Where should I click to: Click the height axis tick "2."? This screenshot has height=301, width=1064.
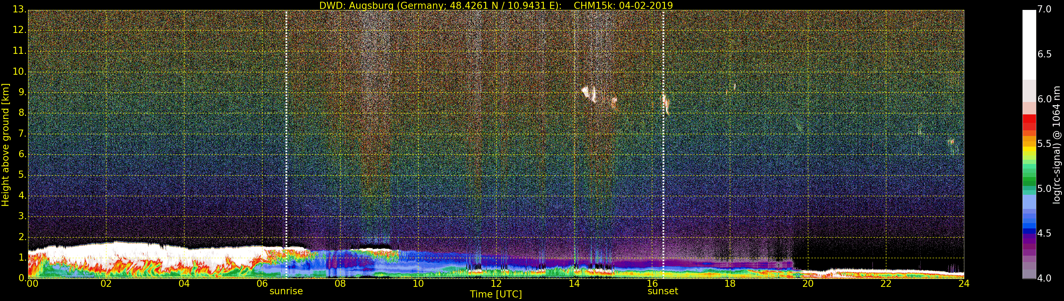(22, 237)
